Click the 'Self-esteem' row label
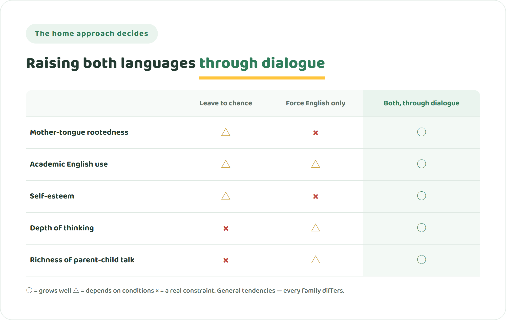Screen dimensions: 506x320 tap(52, 196)
